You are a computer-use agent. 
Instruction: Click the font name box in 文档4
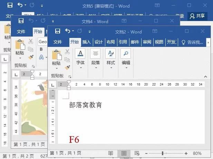[x=42, y=42]
